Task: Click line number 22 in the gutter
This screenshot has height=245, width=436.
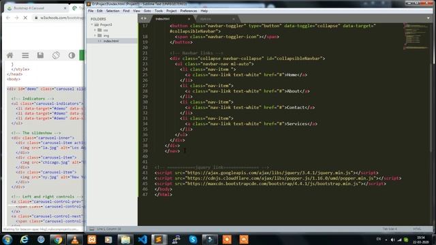Action: 145,59
